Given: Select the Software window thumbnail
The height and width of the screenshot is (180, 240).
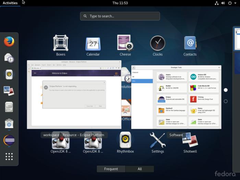Looking at the screenshot, I should (176, 97).
